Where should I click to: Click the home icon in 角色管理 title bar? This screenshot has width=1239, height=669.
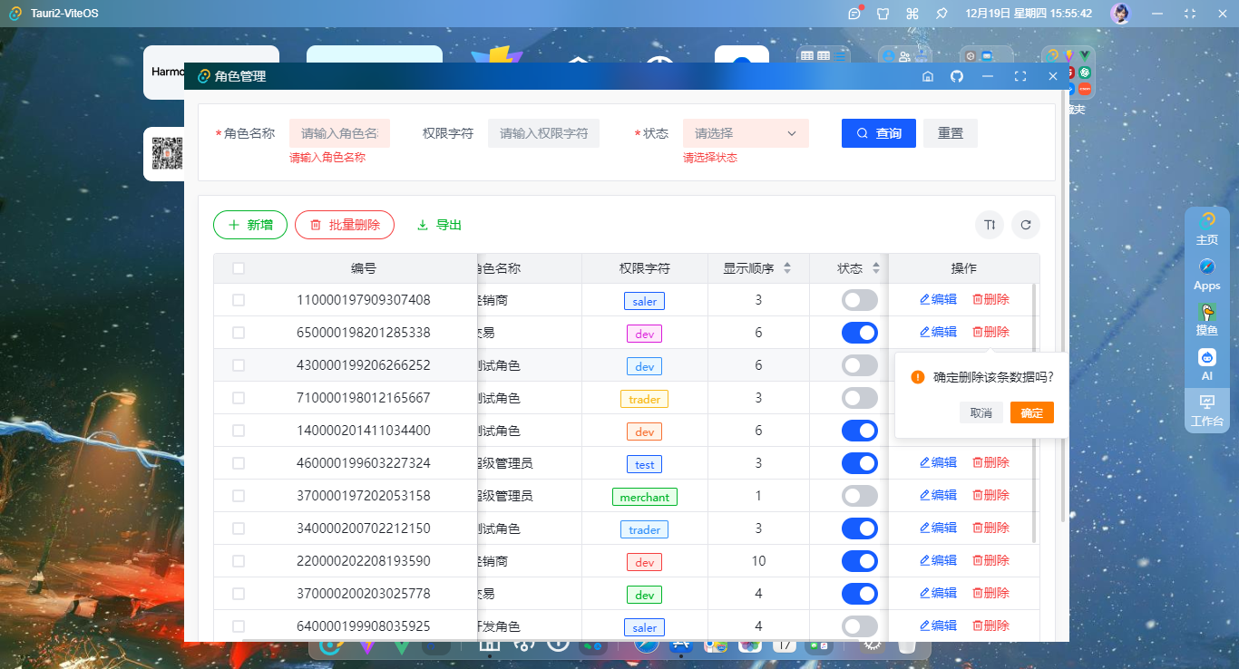pos(927,76)
